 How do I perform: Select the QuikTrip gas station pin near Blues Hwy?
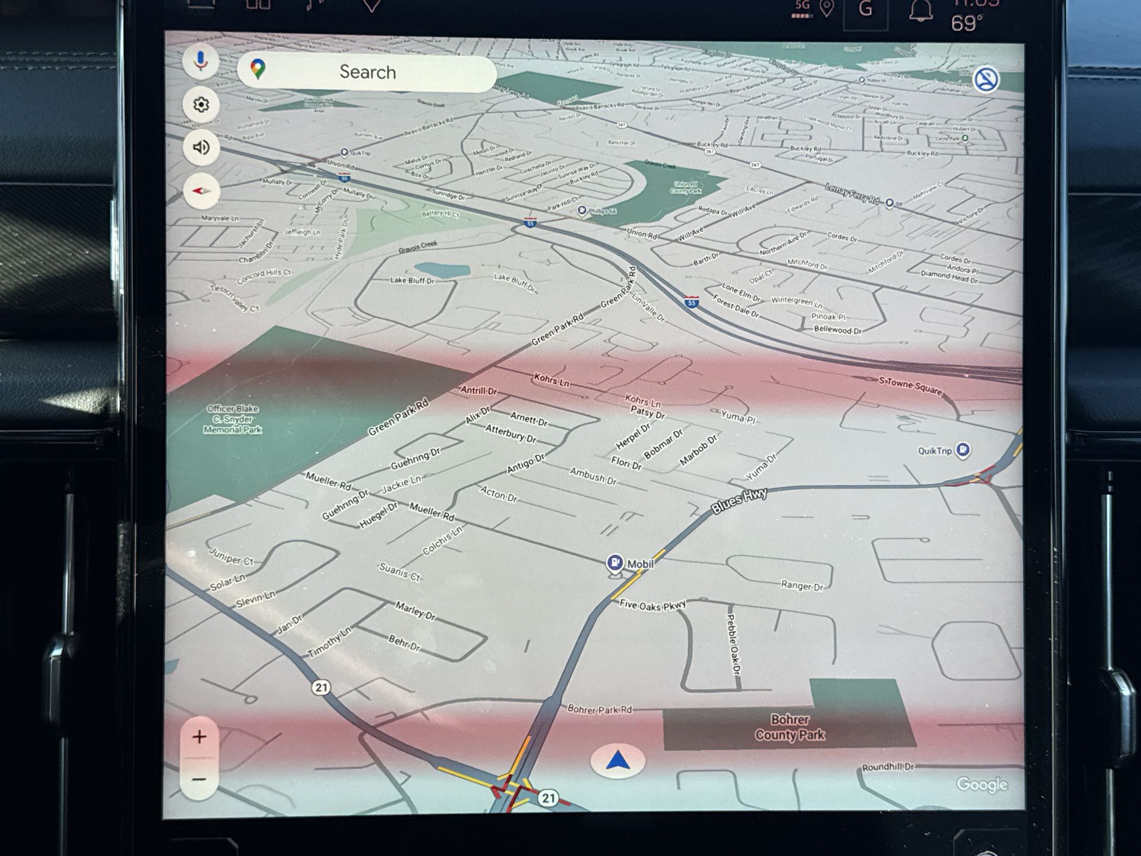click(x=963, y=450)
